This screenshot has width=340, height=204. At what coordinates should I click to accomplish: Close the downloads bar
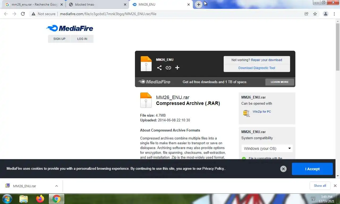(335, 186)
